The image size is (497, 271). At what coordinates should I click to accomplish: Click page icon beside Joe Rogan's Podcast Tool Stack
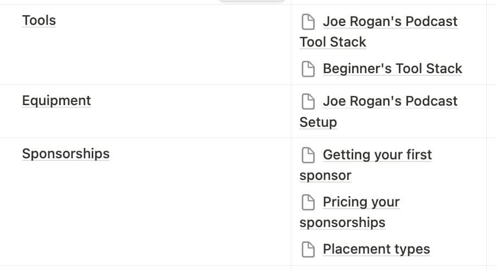pos(308,22)
